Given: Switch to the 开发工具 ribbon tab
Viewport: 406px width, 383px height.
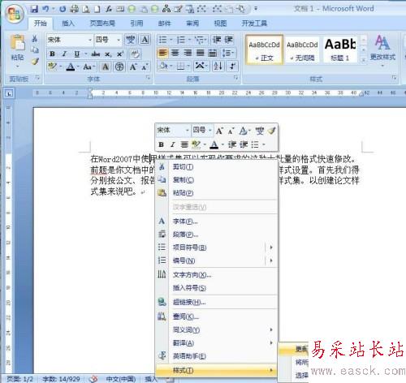Looking at the screenshot, I should pyautogui.click(x=254, y=24).
